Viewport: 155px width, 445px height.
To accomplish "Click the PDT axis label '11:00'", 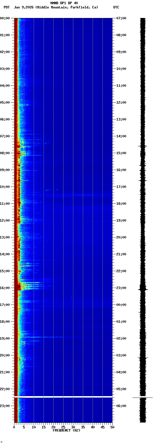I will [5, 204].
